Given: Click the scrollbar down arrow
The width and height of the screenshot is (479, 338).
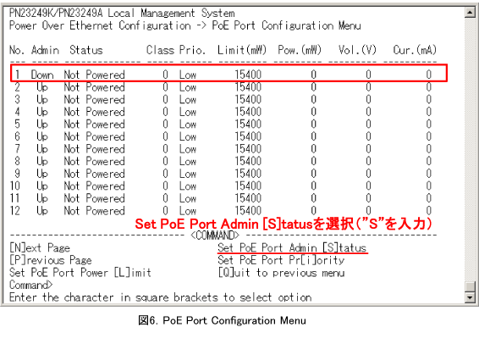Looking at the screenshot, I should pyautogui.click(x=470, y=296).
